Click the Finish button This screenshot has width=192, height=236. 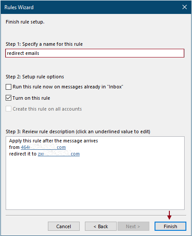(x=170, y=226)
